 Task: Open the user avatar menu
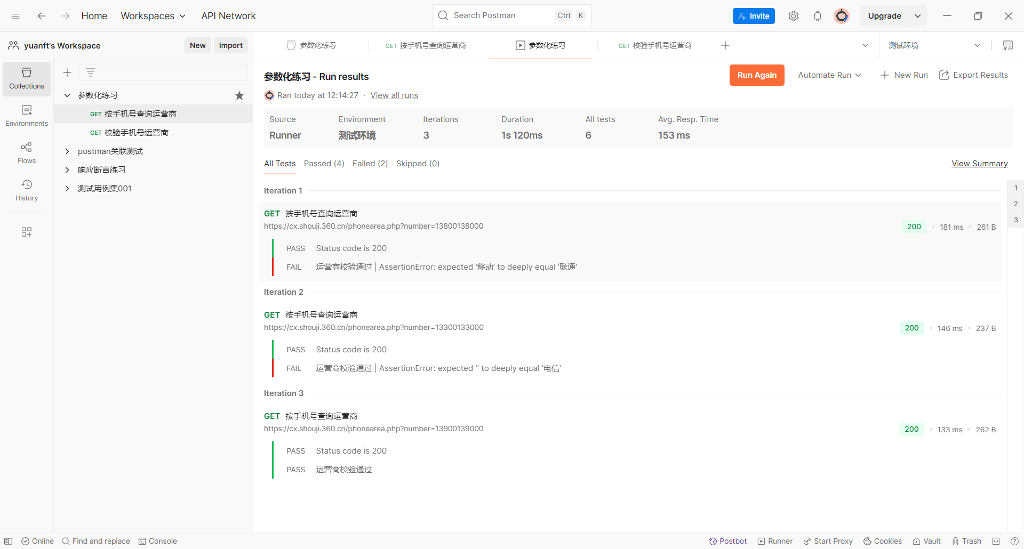(842, 16)
